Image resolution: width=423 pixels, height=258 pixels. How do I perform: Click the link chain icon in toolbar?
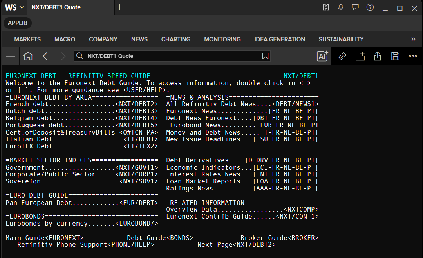pos(342,56)
